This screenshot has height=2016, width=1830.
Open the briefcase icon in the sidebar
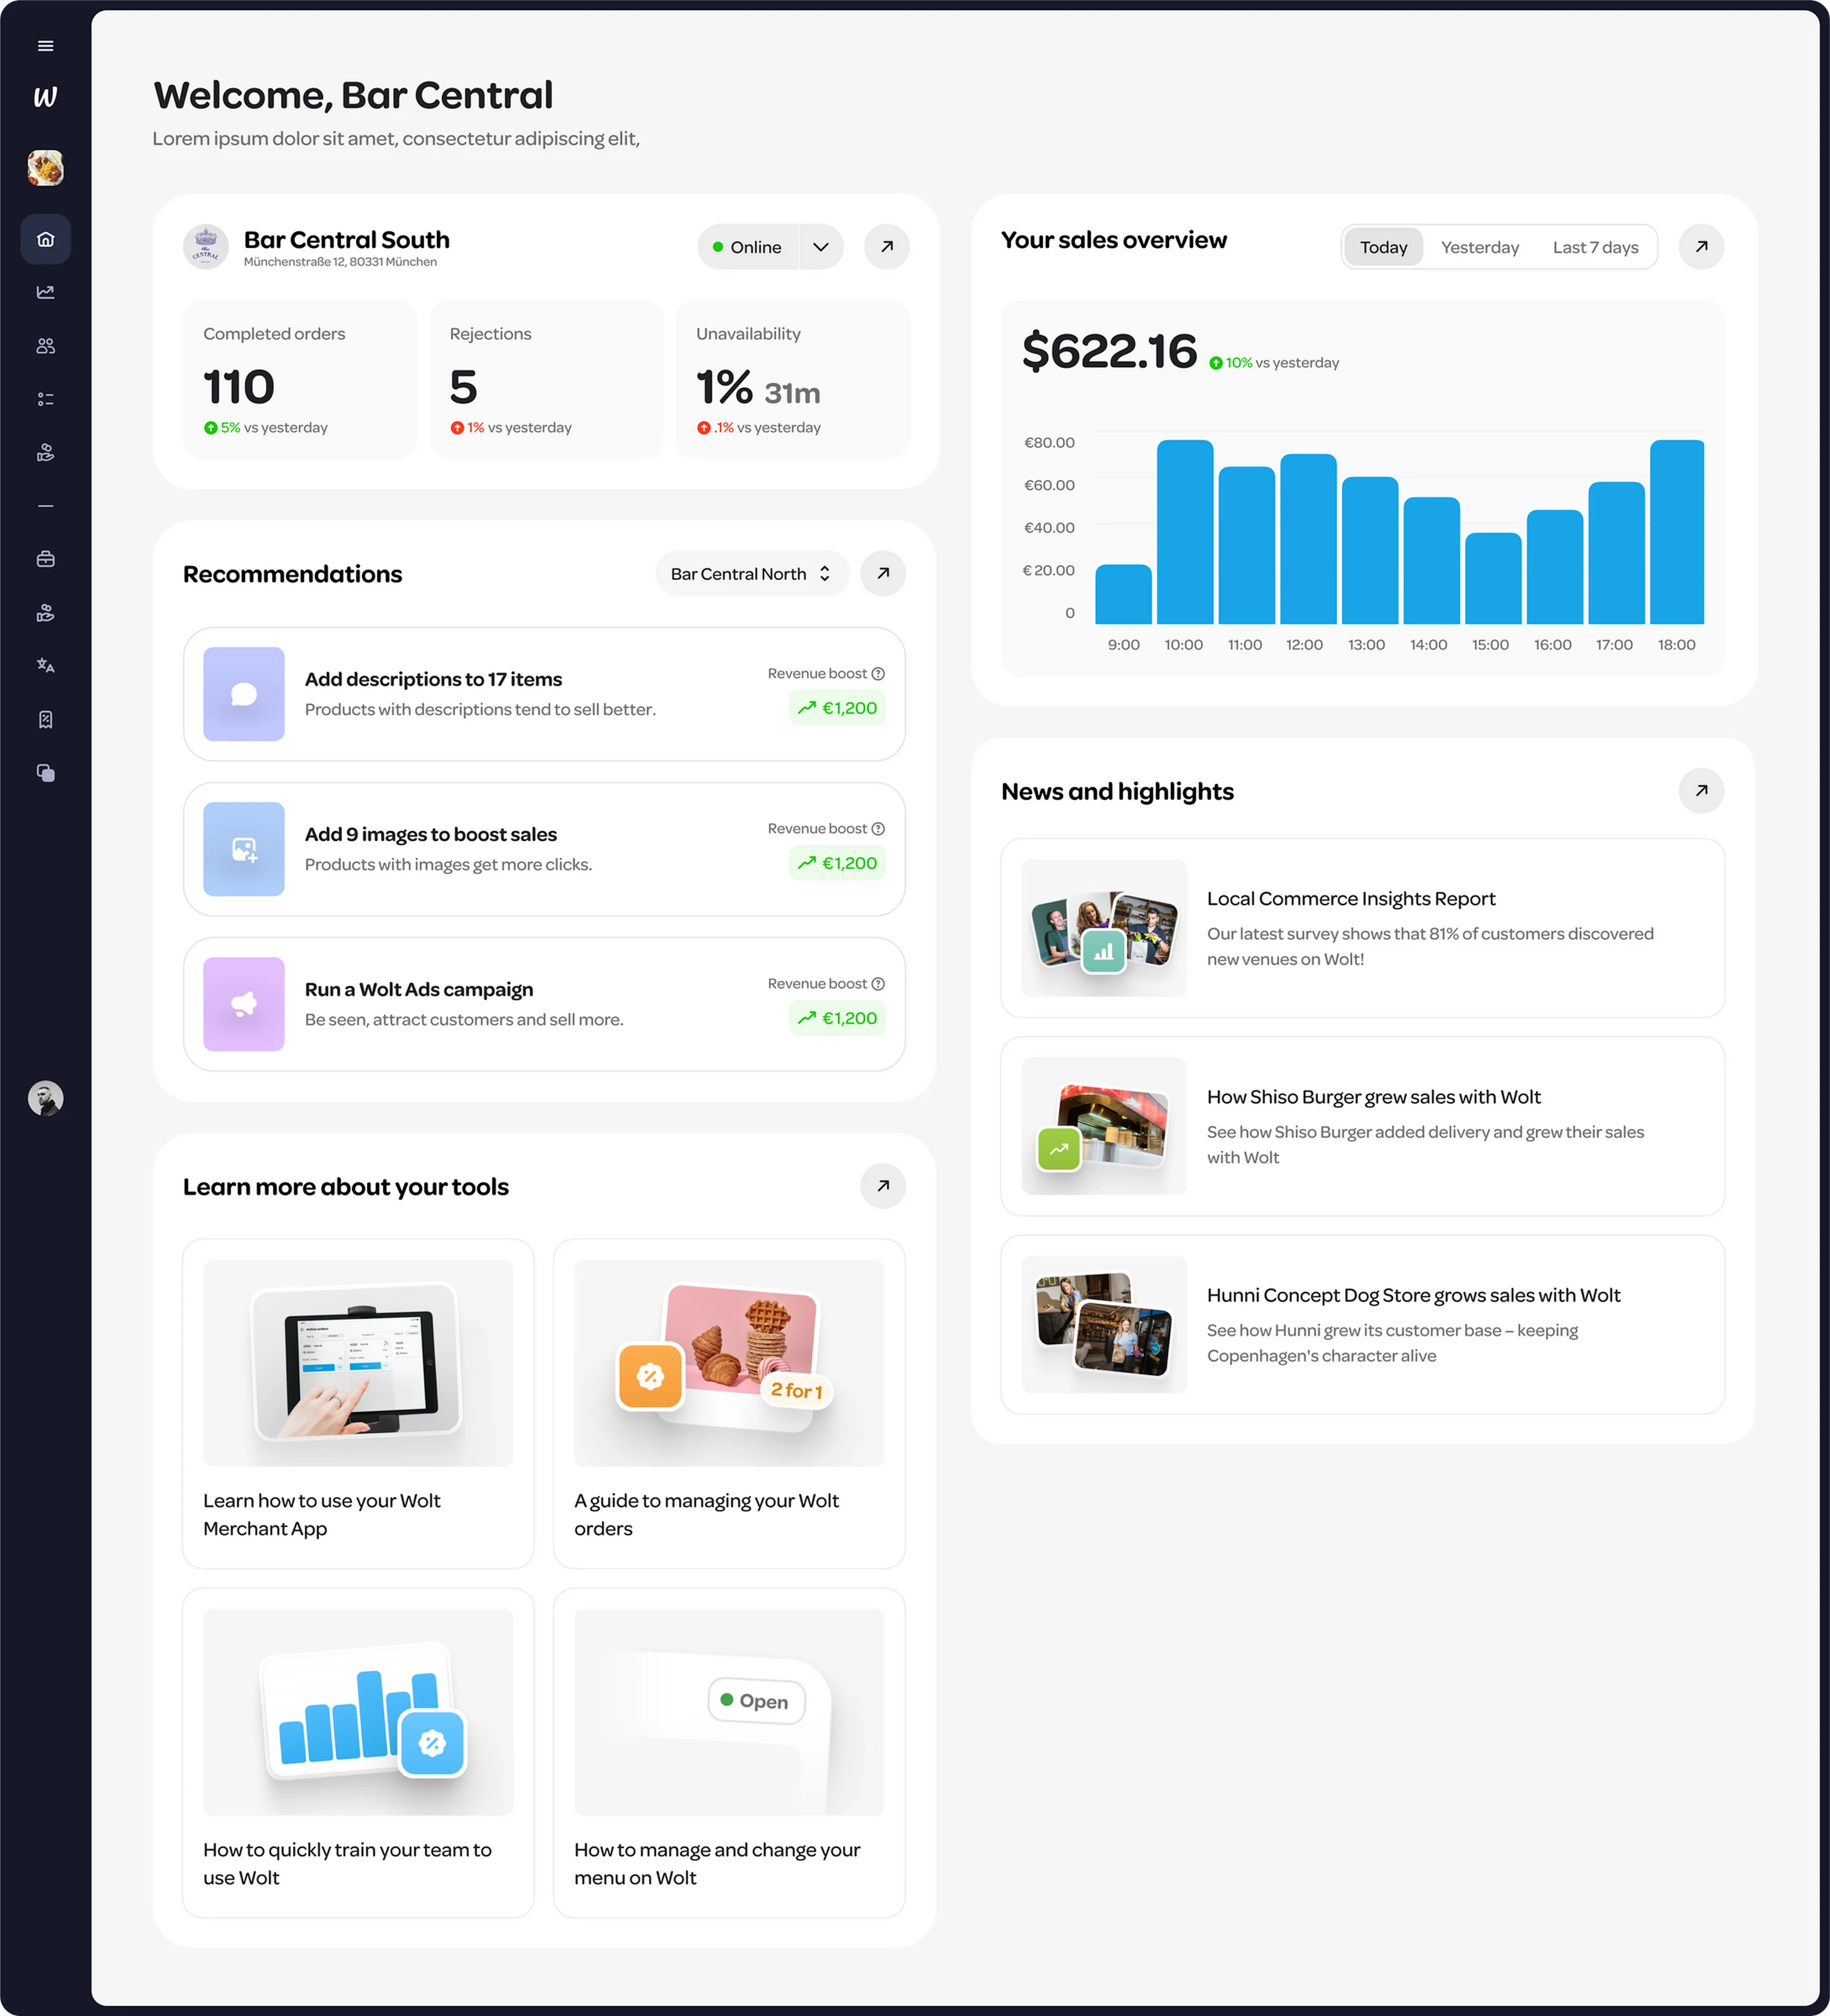[45, 559]
